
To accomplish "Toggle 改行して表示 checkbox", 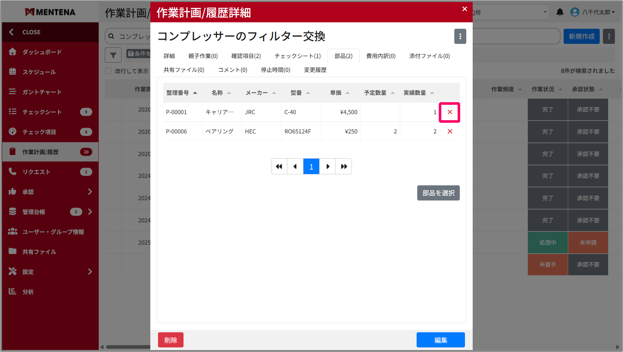I will pyautogui.click(x=109, y=71).
